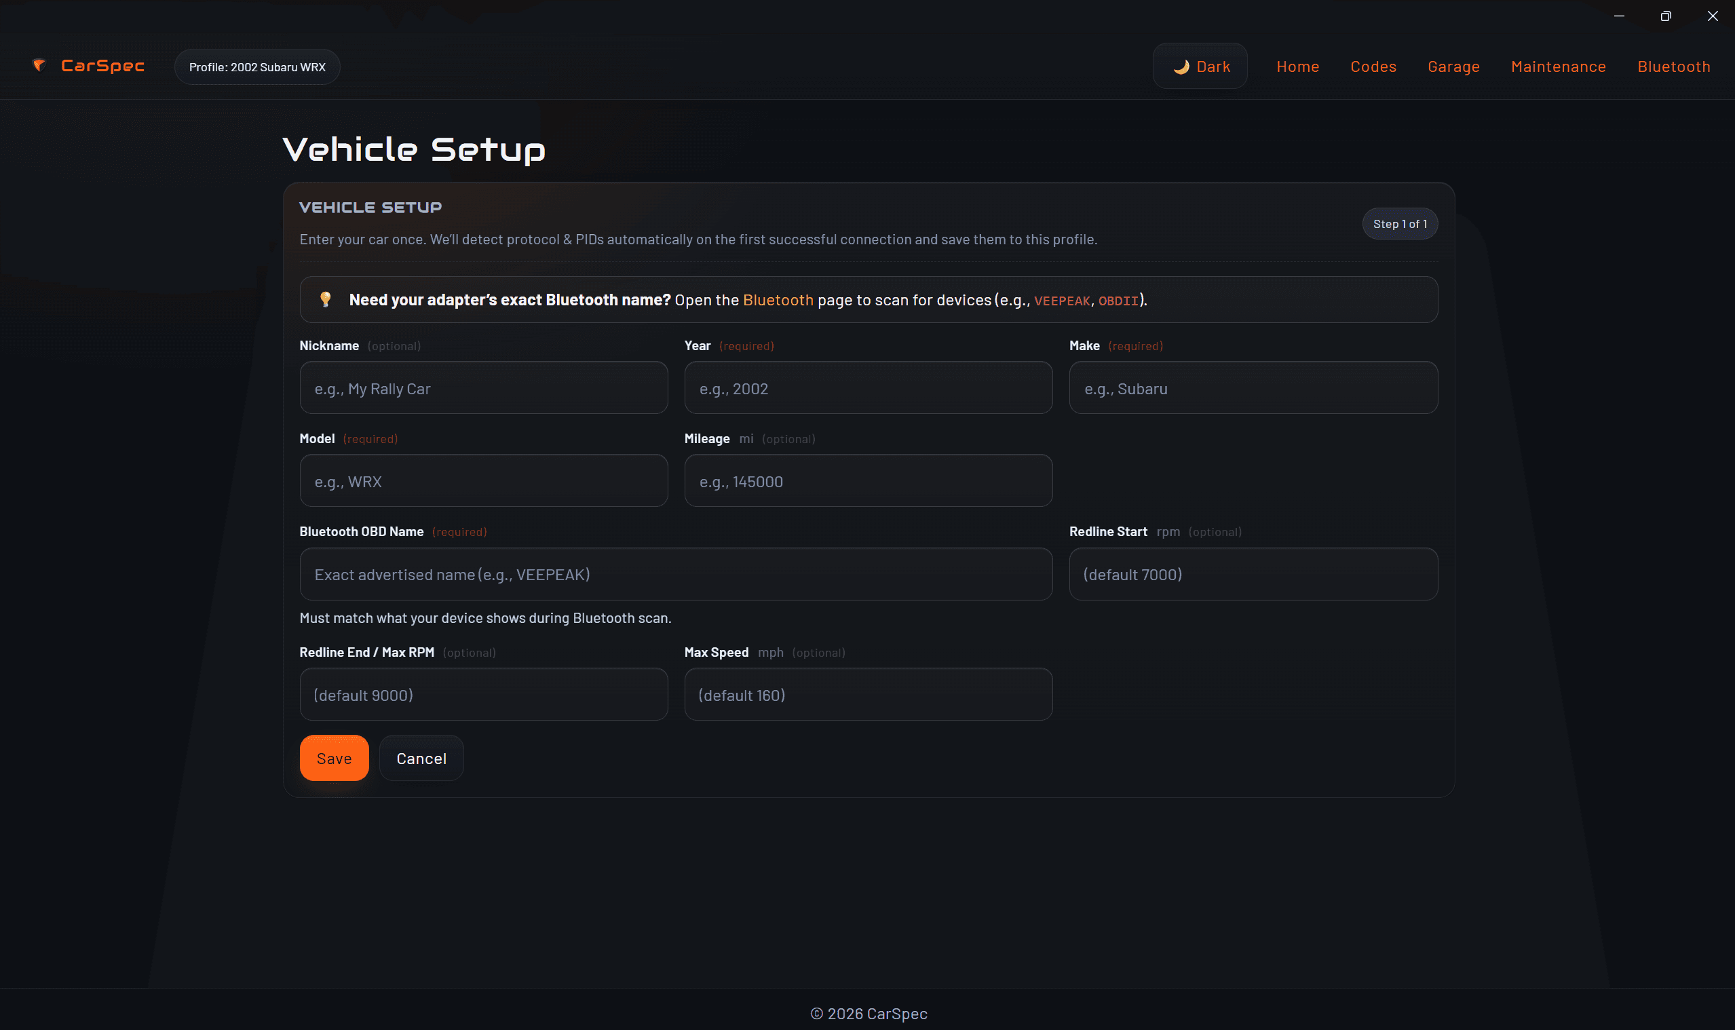Image resolution: width=1735 pixels, height=1030 pixels.
Task: Close the CarSpec window
Action: [x=1713, y=16]
